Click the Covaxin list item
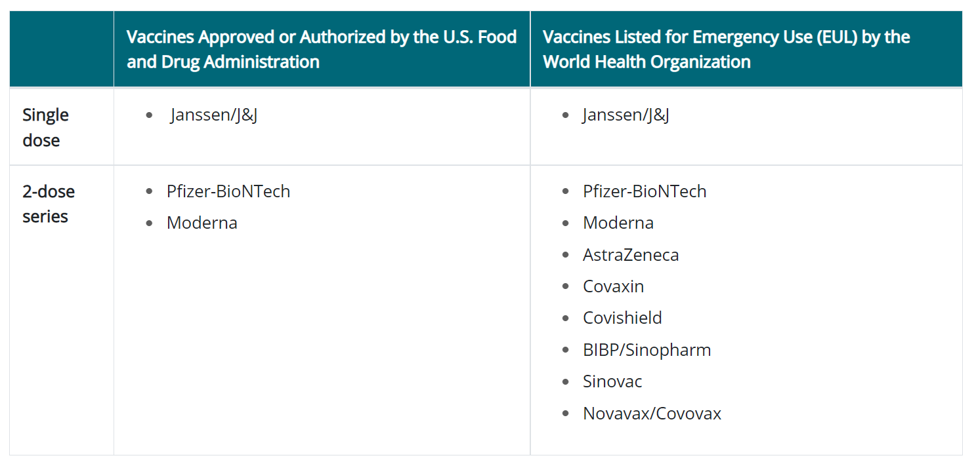974x464 pixels. point(614,286)
